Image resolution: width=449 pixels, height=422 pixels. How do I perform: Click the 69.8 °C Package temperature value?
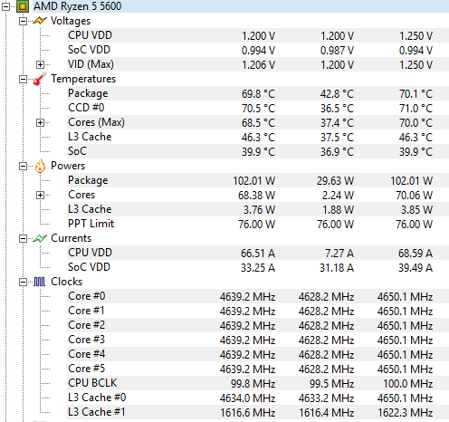(x=258, y=94)
